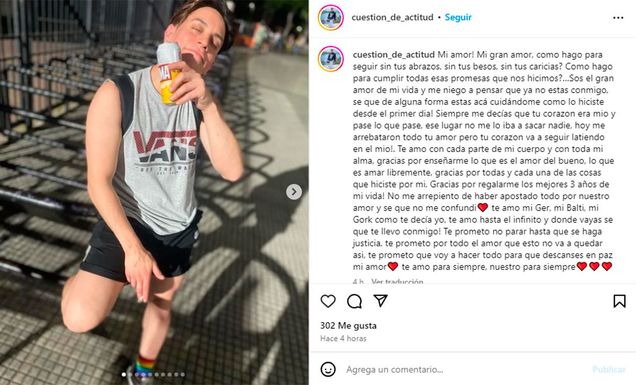Submit comment with Publicar button
The height and width of the screenshot is (385, 636).
609,369
